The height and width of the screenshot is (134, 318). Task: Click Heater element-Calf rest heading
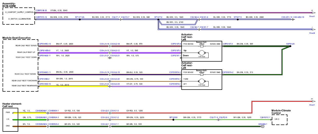(12, 105)
